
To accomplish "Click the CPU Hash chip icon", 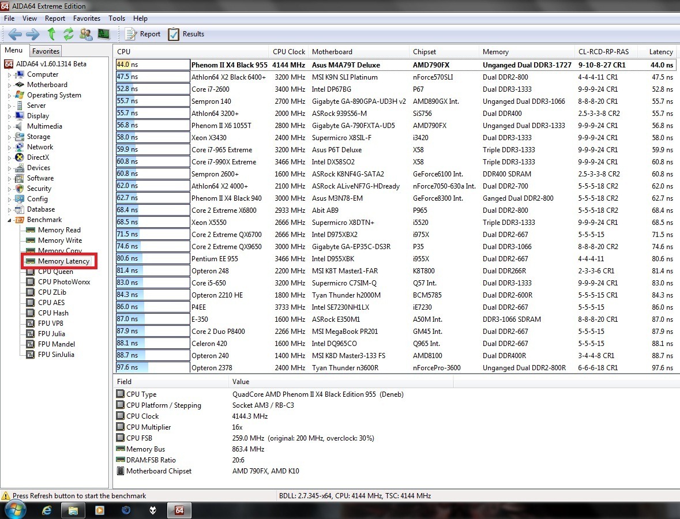I will pyautogui.click(x=31, y=313).
